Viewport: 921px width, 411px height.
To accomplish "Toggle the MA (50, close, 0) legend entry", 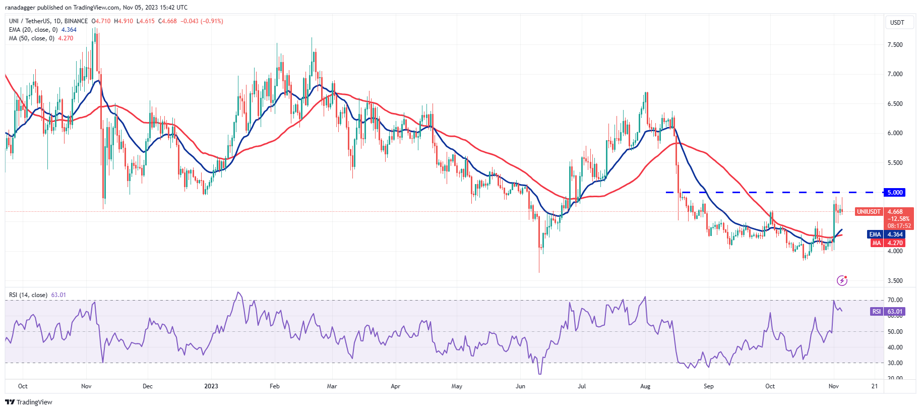I will (x=32, y=38).
